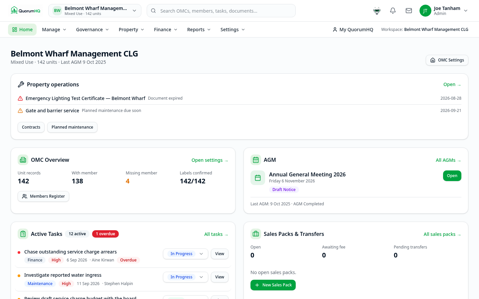479x299 pixels.
Task: Click the search magnifier icon
Action: [x=153, y=11]
